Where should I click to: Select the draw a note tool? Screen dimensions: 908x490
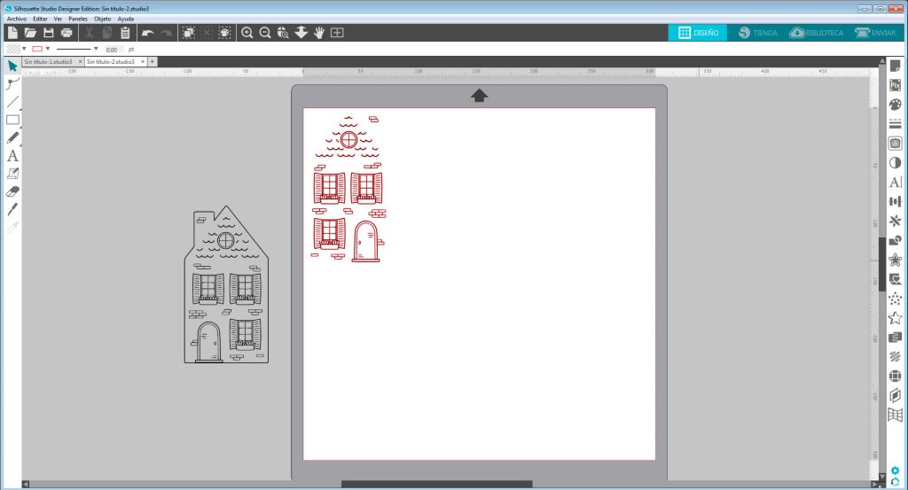click(12, 174)
